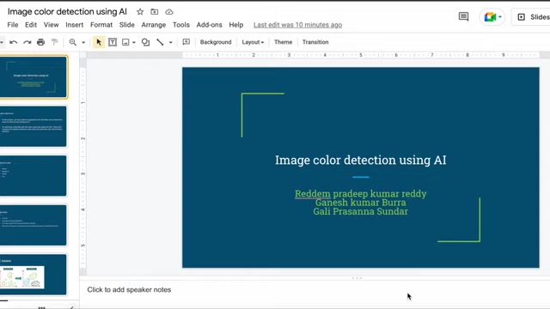Open the 'Last edit was 10 minutes ago' link
The width and height of the screenshot is (550, 309).
pos(298,25)
